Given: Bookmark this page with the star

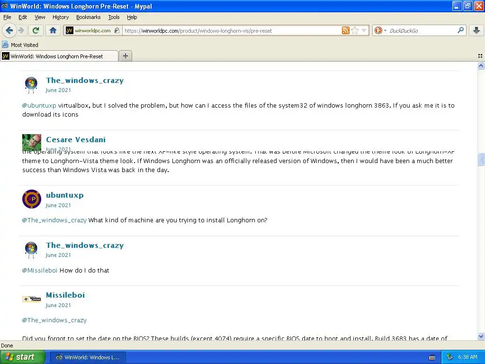Looking at the screenshot, I should (x=355, y=30).
